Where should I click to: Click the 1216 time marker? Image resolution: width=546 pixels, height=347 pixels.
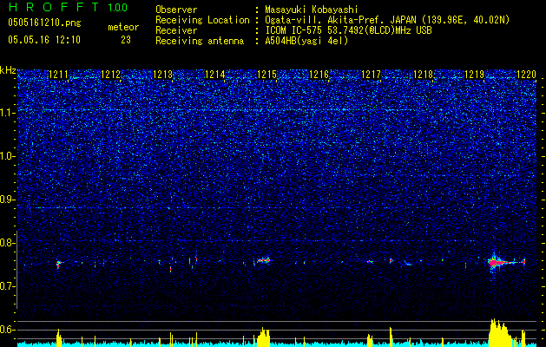(319, 74)
